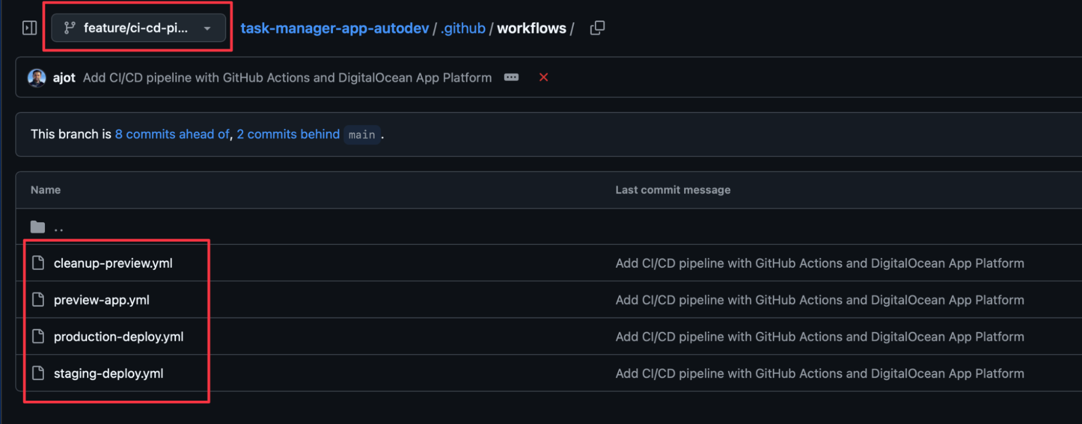The width and height of the screenshot is (1082, 424).
Task: Open commit message in production-deploy.yml row
Action: coord(819,337)
